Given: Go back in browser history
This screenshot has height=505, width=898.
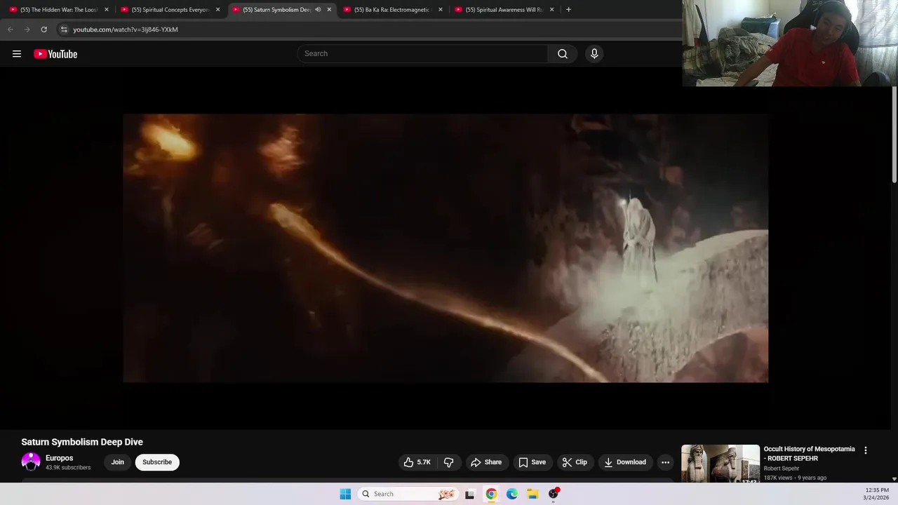Looking at the screenshot, I should tap(10, 29).
